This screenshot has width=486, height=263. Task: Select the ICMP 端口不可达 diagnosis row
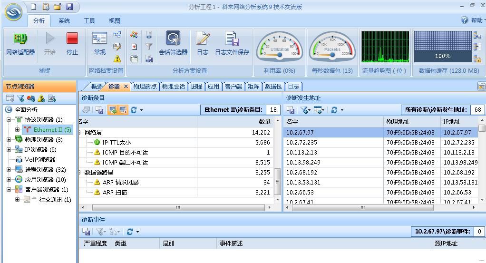tap(176, 162)
